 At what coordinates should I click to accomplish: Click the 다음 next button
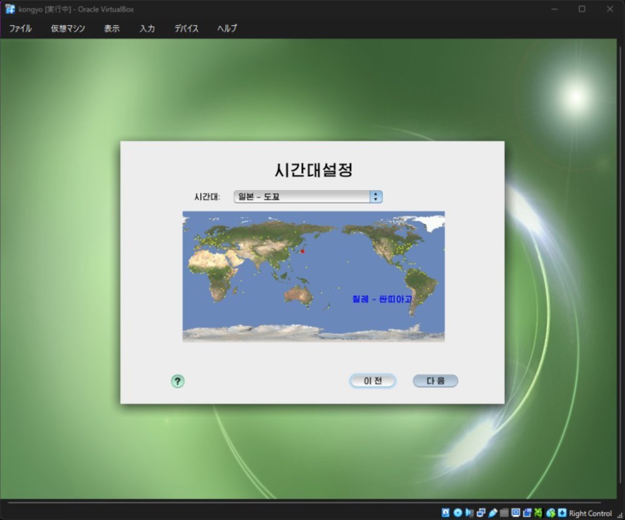tap(435, 381)
